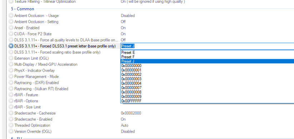
Task: Click gear icon beside Forced scaling ratio
Action: [11, 52]
